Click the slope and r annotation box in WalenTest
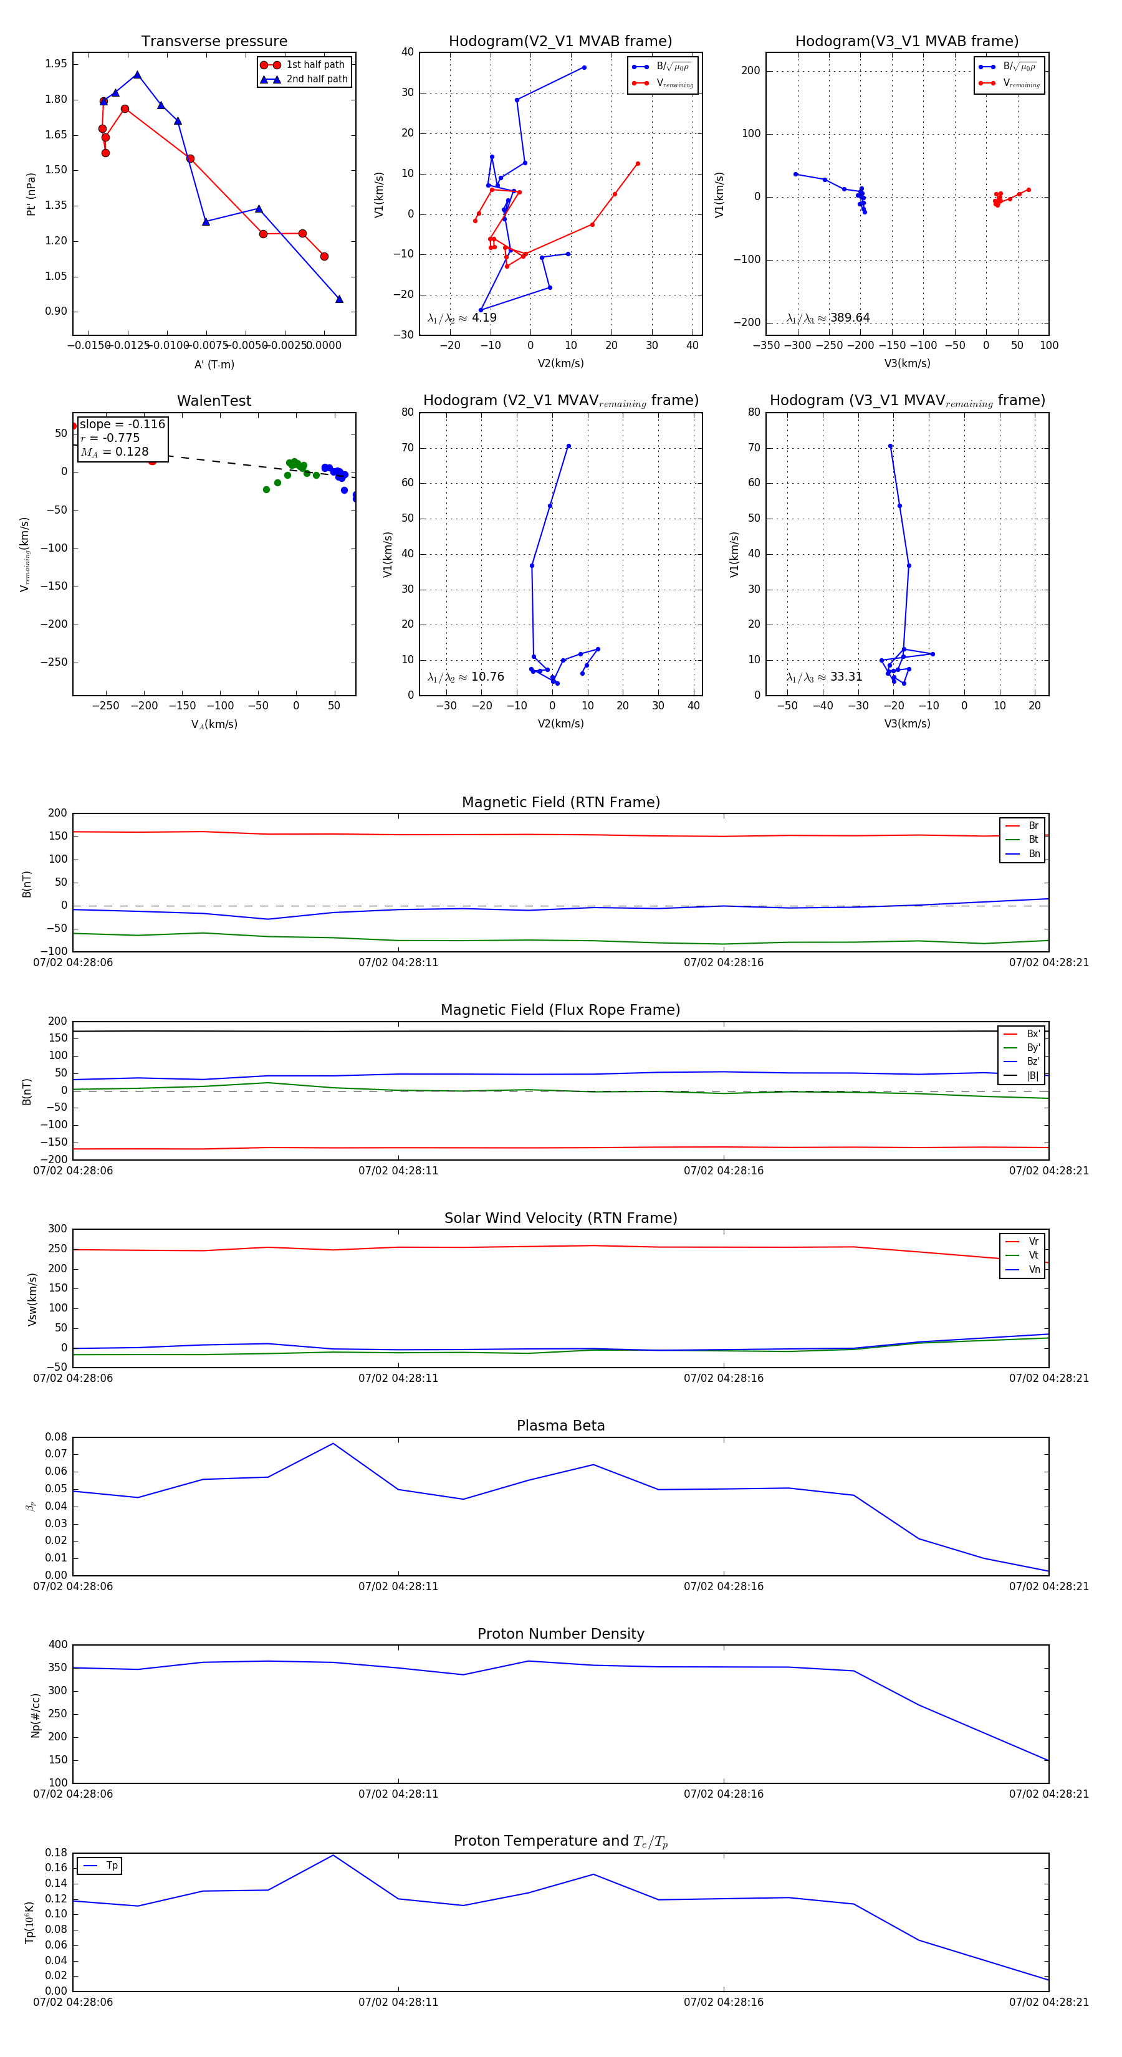The height and width of the screenshot is (2057, 1122). pos(122,438)
